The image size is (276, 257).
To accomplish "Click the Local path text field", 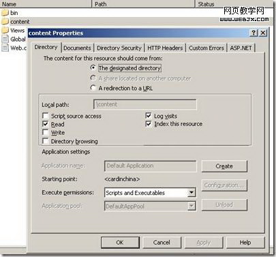I will [x=145, y=104].
